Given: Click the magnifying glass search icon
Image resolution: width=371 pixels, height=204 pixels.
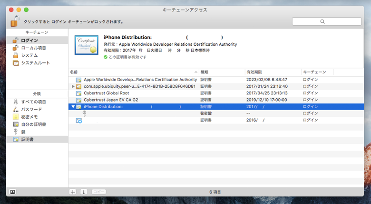Looking at the screenshot, I should click(322, 21).
